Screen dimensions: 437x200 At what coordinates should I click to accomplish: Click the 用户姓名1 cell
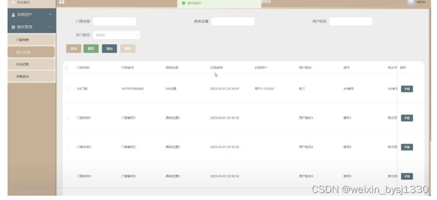306,118
